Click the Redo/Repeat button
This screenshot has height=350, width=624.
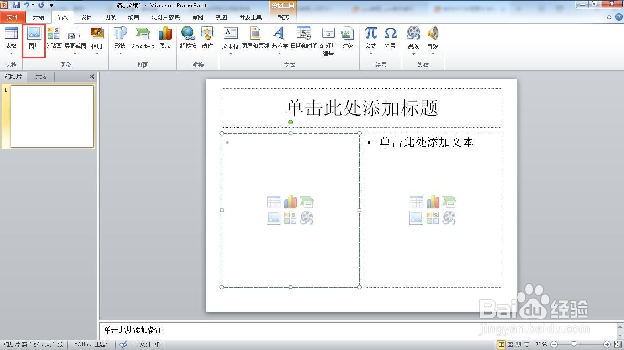[x=41, y=5]
